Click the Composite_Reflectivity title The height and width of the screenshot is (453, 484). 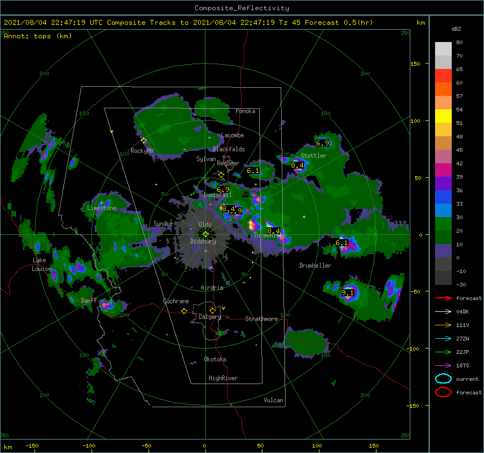pos(242,8)
